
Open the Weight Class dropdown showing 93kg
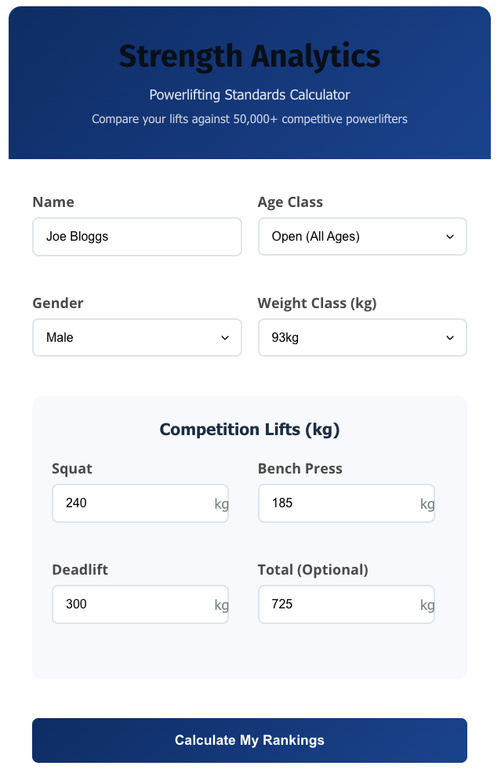coord(362,337)
